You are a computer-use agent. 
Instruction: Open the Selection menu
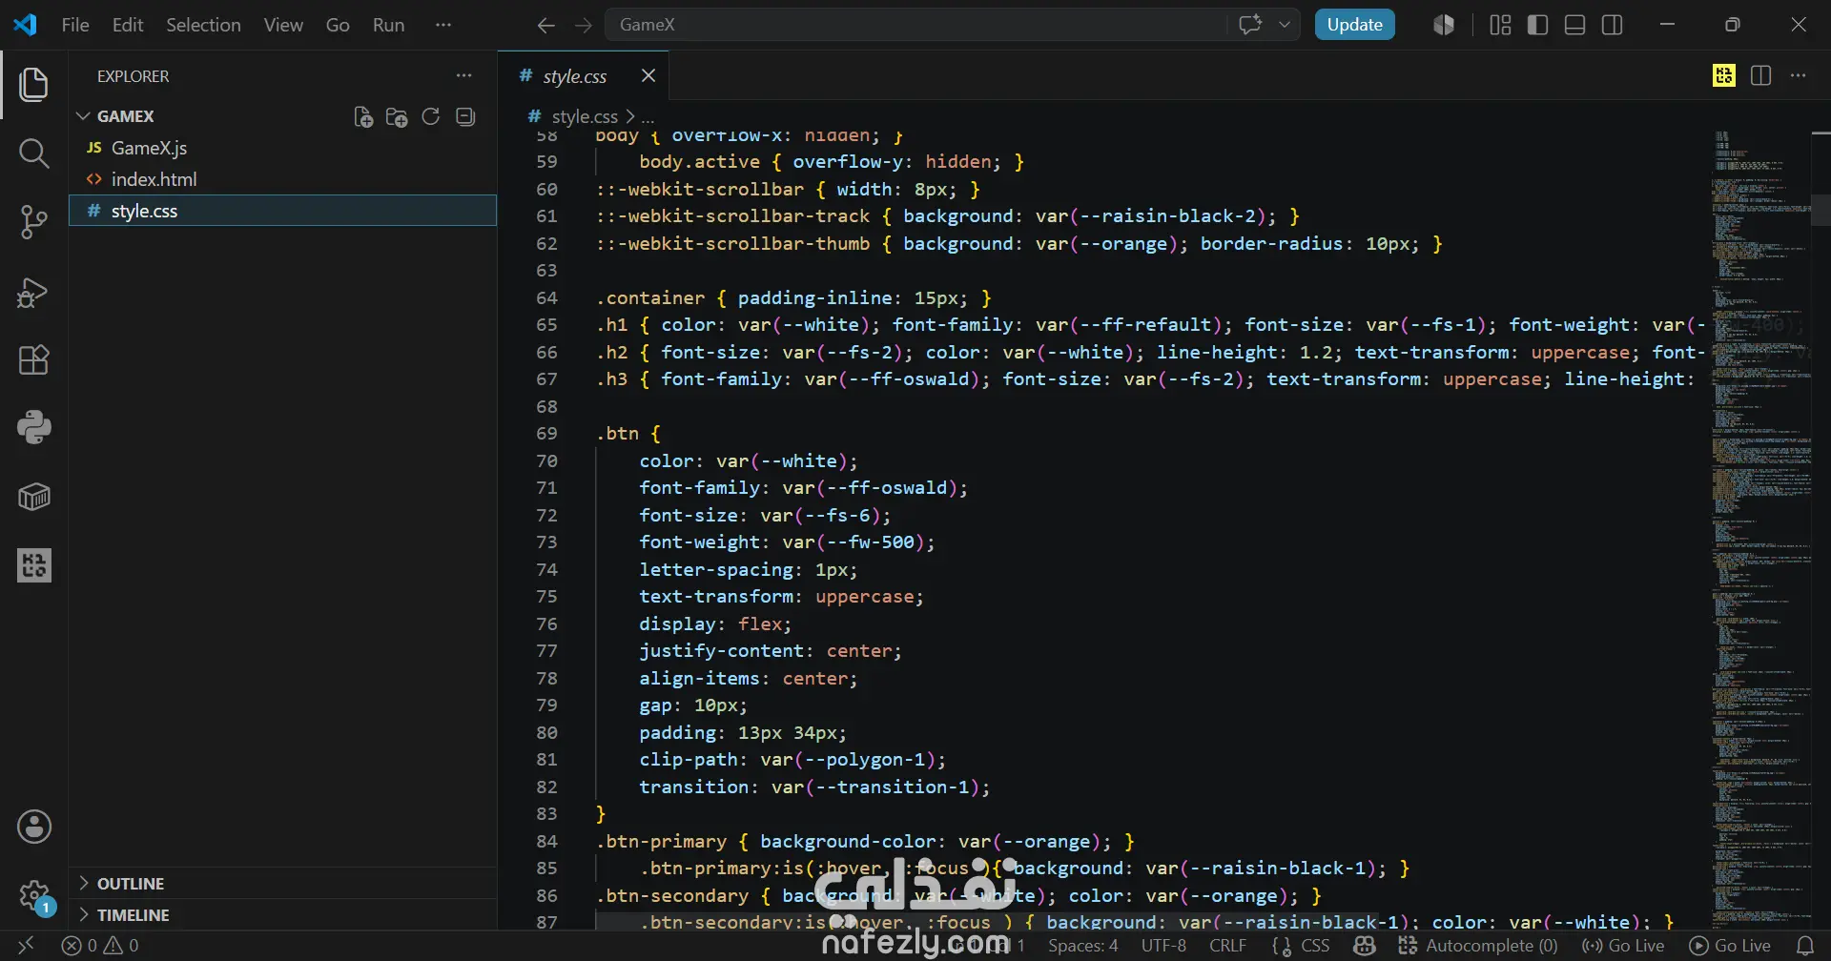[x=203, y=25]
